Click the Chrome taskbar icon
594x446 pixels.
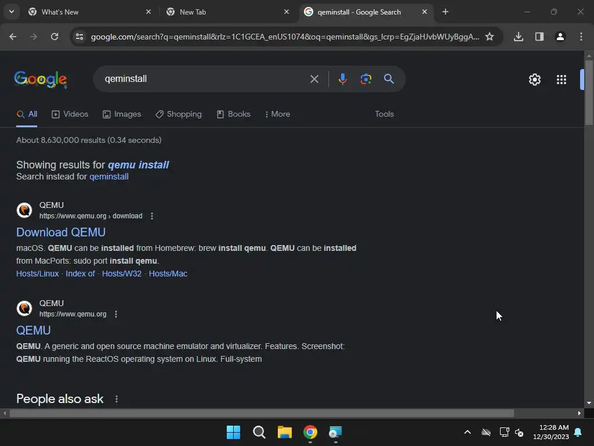click(310, 432)
